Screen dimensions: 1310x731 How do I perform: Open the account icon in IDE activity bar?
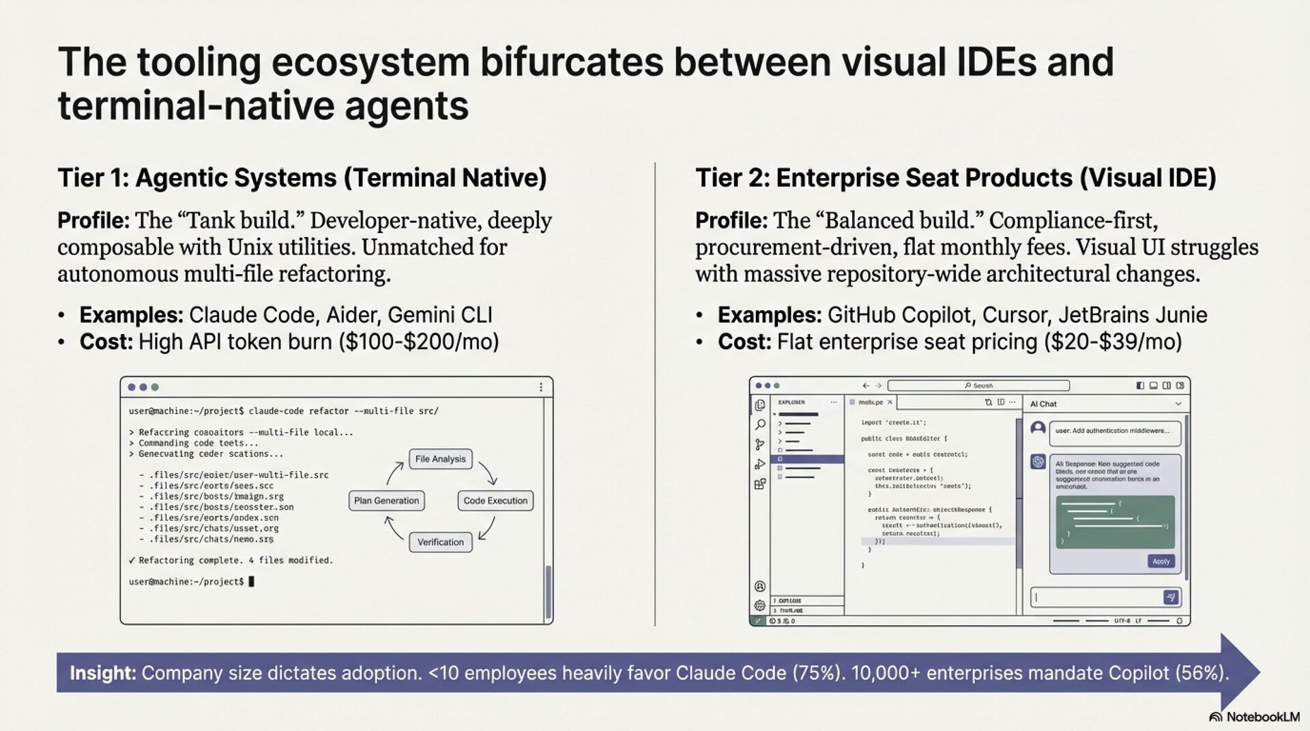pyautogui.click(x=760, y=586)
